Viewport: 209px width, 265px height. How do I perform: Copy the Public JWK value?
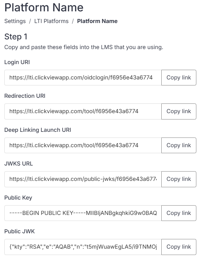pyautogui.click(x=179, y=247)
